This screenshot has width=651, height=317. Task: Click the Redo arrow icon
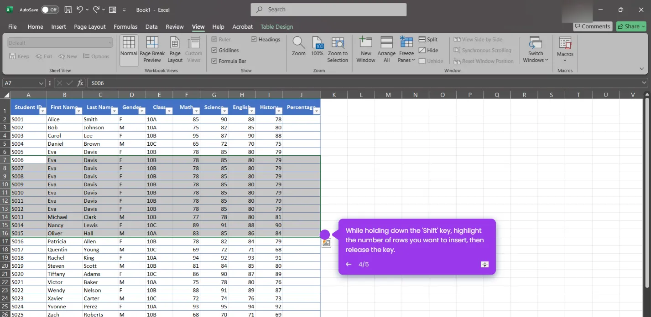(x=96, y=10)
